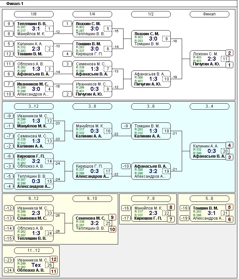Click match number 11 box in final
Image resolution: width=239 pixels, height=279 pixels.
coord(225,59)
